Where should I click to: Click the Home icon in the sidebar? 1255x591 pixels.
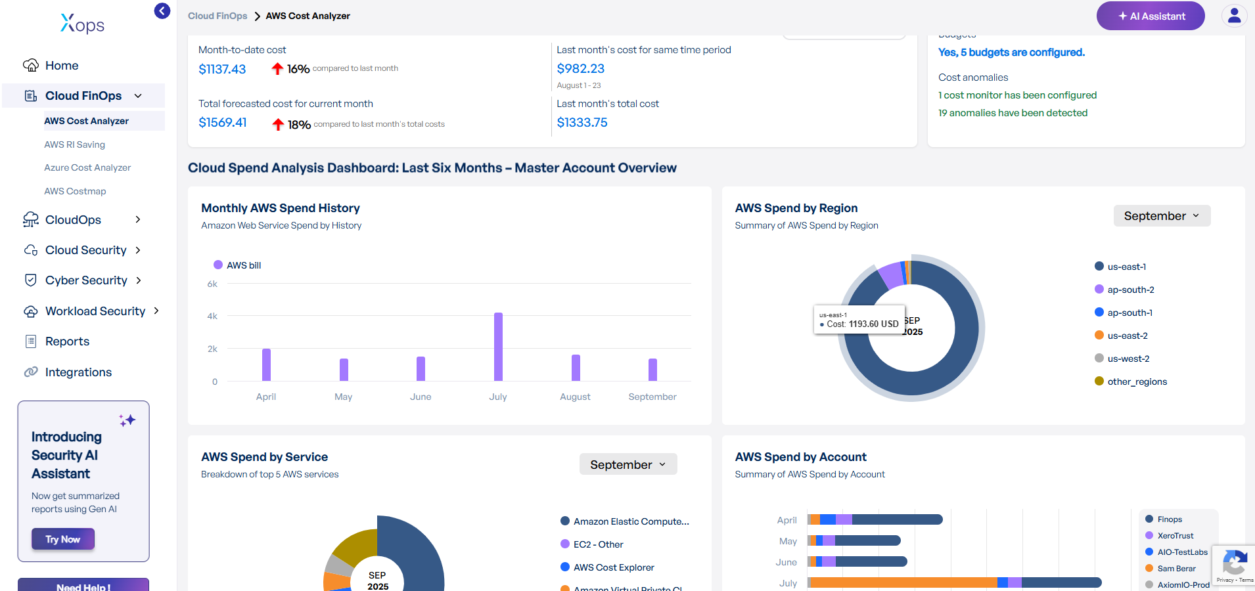[31, 66]
